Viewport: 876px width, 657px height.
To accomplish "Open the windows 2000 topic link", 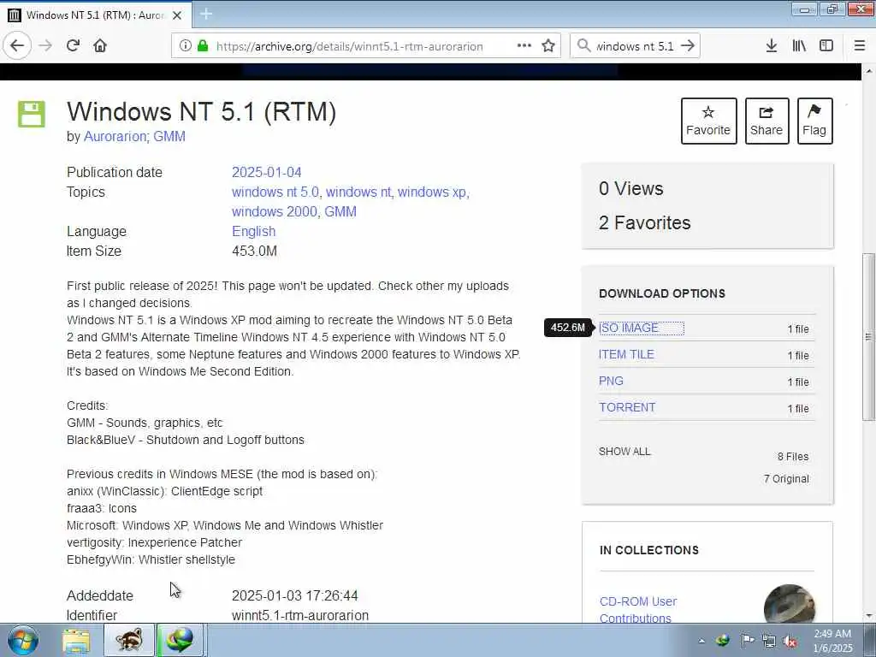I will [274, 211].
